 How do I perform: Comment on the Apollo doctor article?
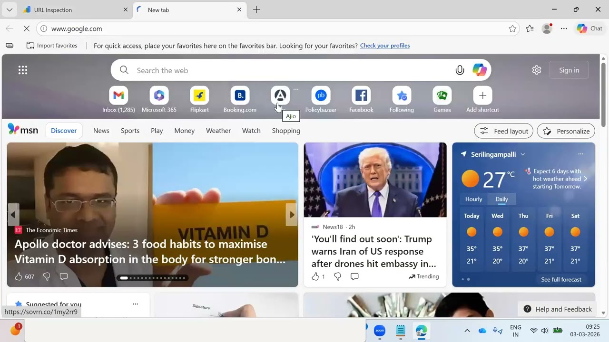[x=64, y=276]
